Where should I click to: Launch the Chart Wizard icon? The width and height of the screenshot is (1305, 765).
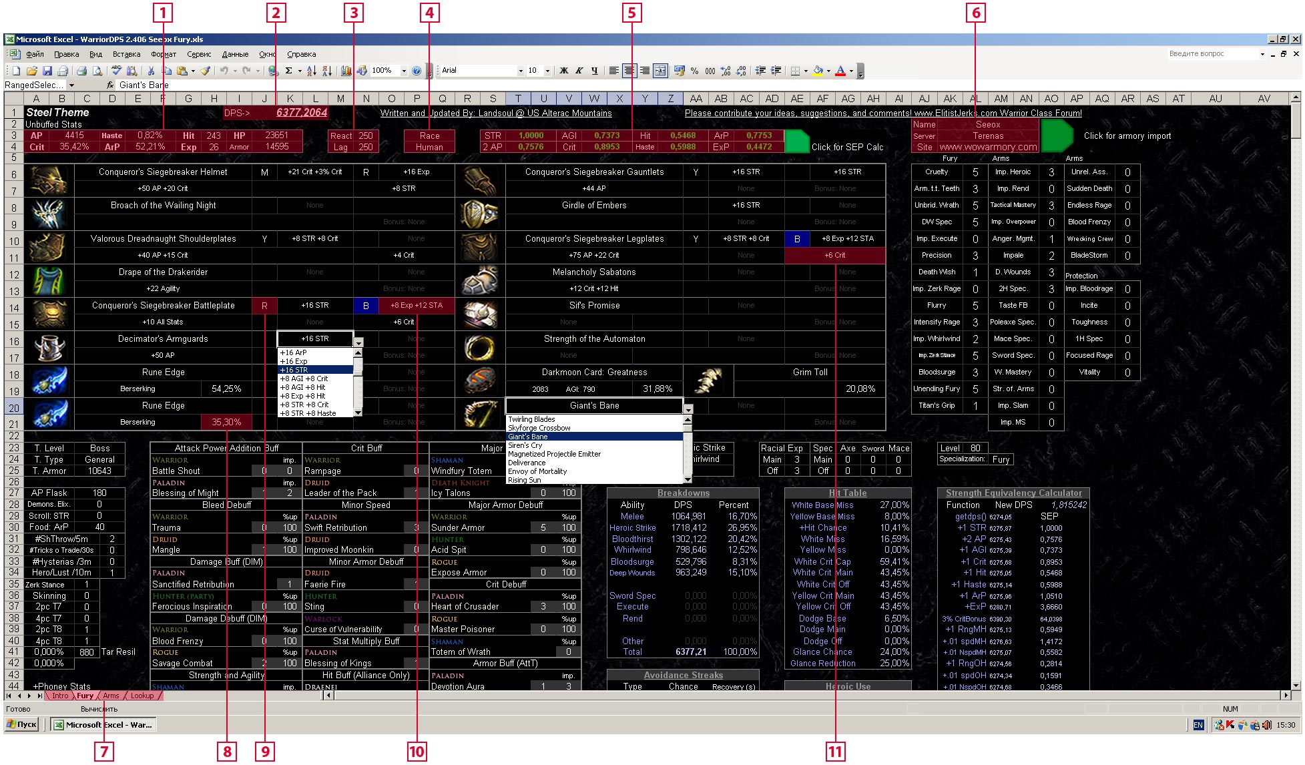[346, 71]
